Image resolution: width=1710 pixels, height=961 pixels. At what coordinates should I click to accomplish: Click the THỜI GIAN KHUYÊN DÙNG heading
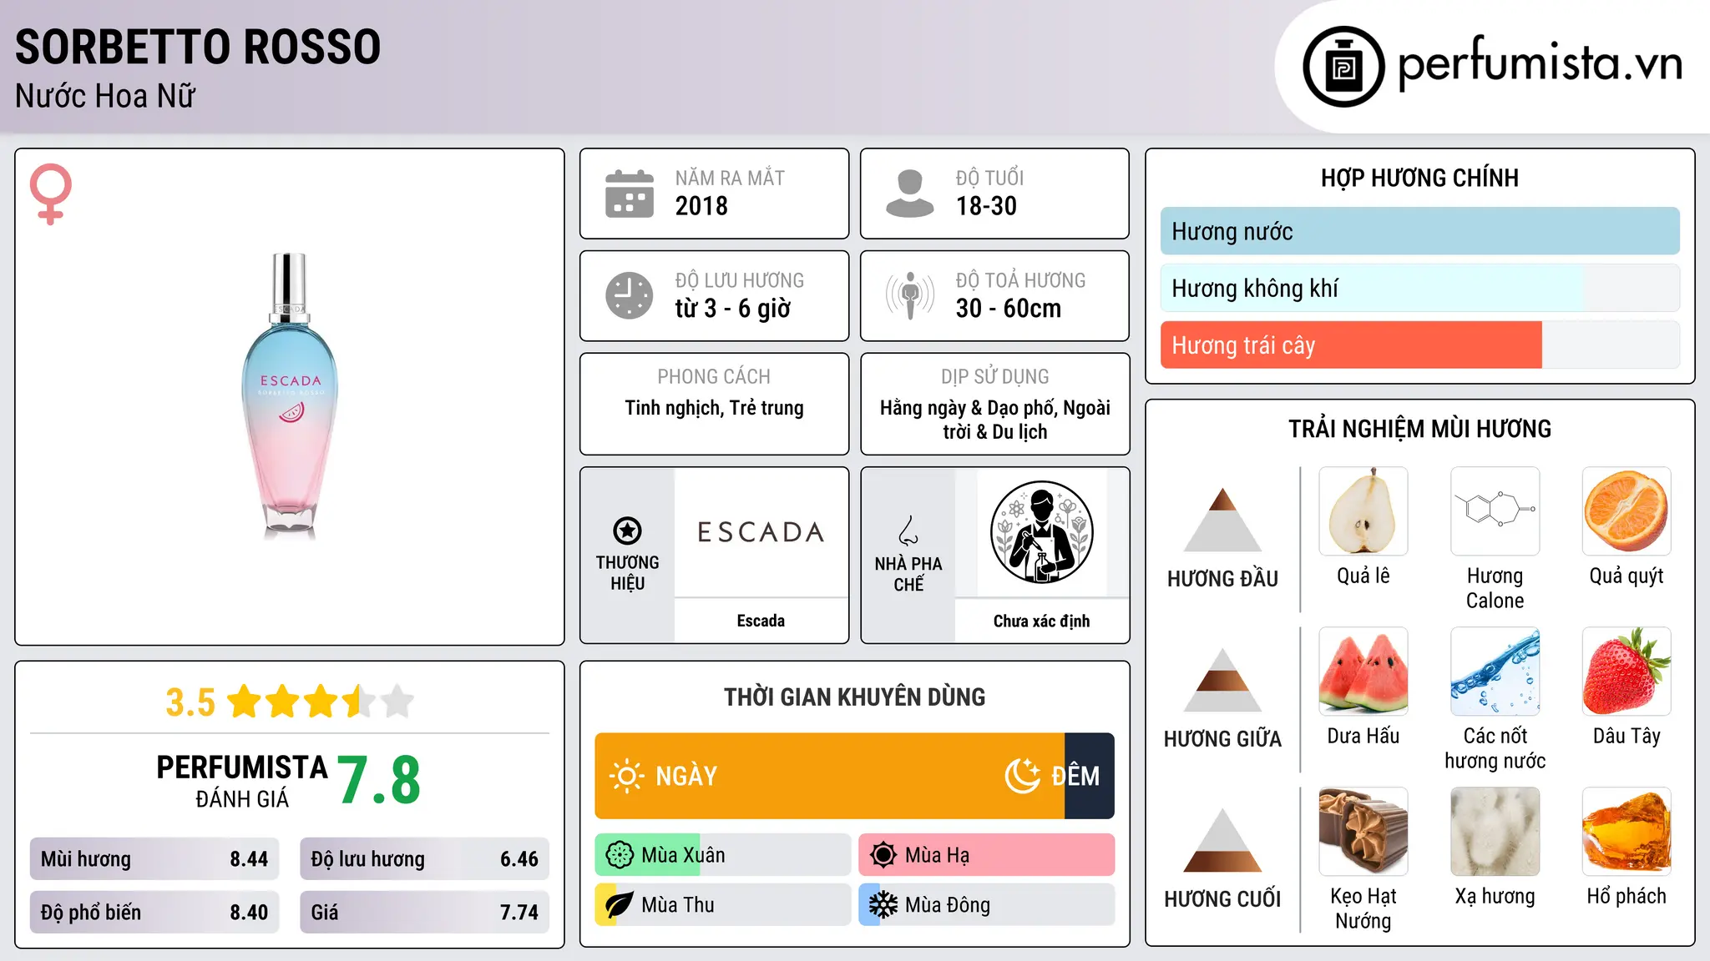[x=854, y=697]
